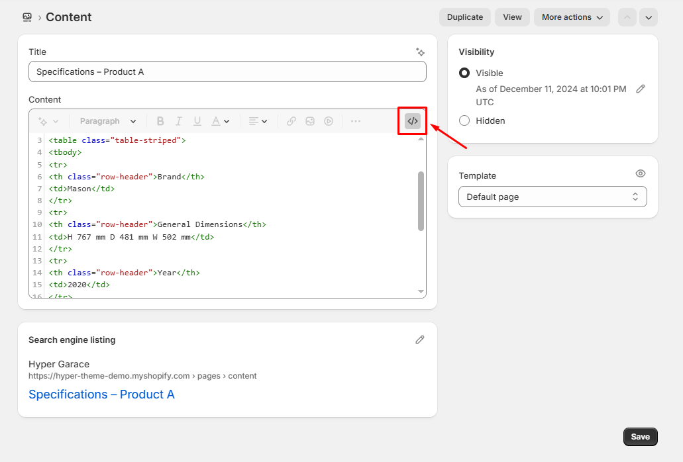Screen dimensions: 683x462
Task: Edit the visibility date with pencil icon
Action: (x=640, y=89)
